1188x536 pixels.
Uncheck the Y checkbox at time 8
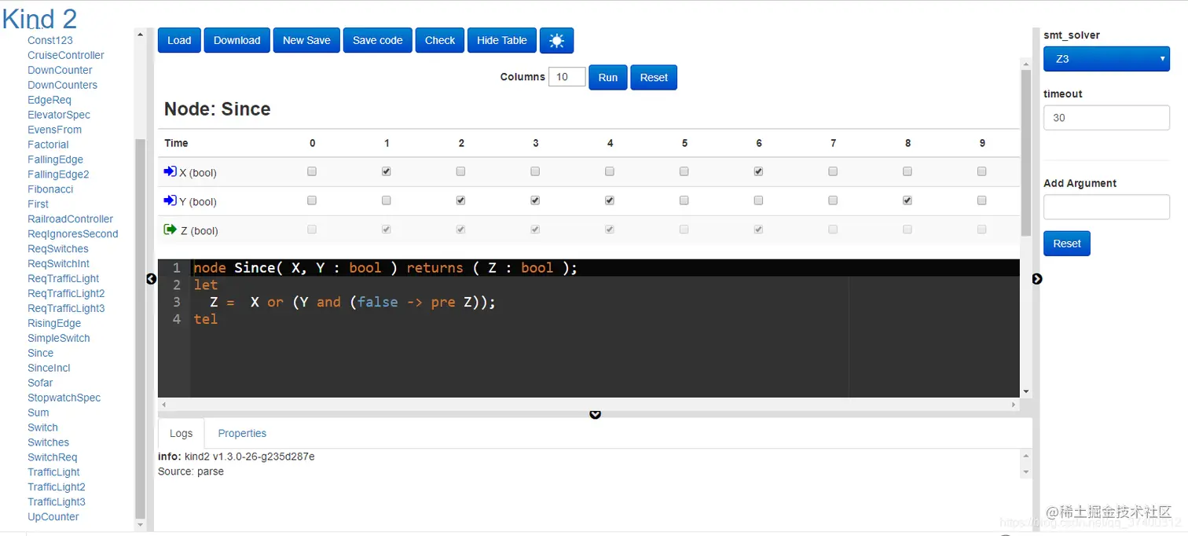(907, 200)
